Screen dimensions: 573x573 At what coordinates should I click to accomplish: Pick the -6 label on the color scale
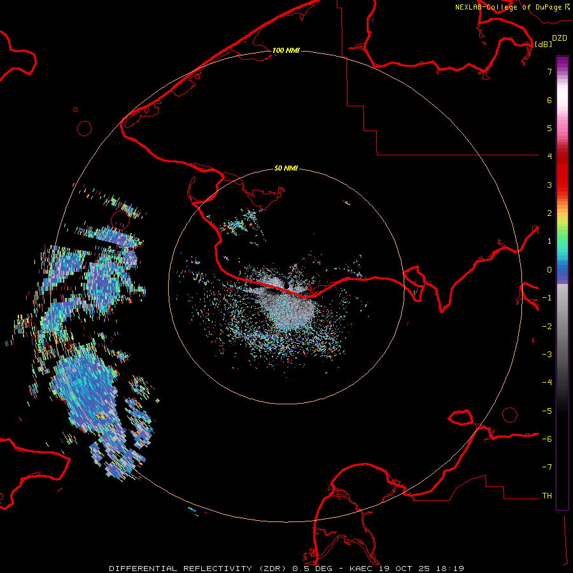pyautogui.click(x=547, y=439)
